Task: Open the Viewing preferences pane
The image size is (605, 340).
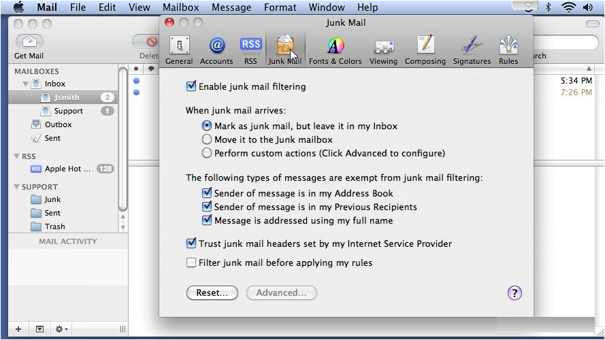Action: 383,50
